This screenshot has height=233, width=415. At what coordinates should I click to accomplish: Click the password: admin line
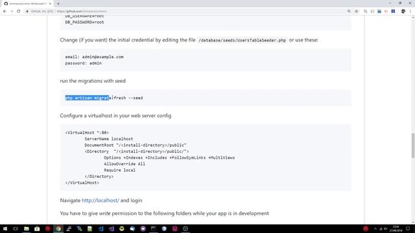pos(84,63)
